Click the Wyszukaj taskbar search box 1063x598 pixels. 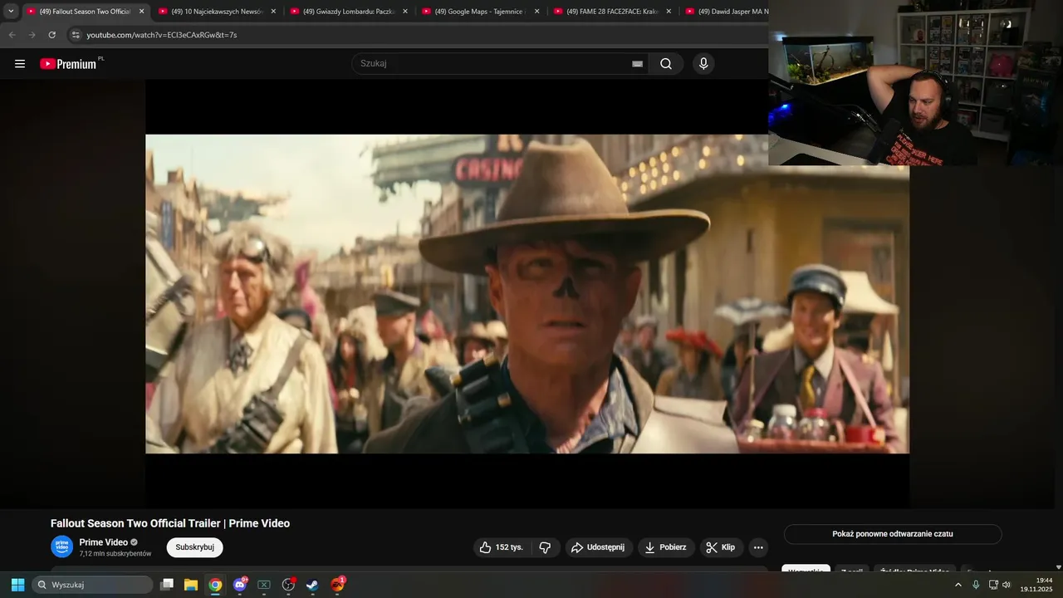pos(92,585)
